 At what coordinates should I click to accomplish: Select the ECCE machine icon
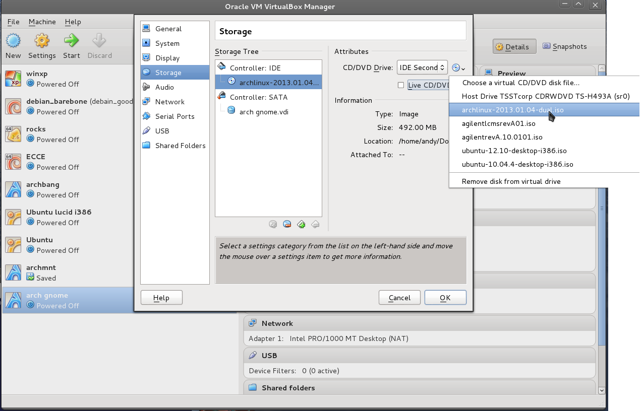[x=13, y=162]
